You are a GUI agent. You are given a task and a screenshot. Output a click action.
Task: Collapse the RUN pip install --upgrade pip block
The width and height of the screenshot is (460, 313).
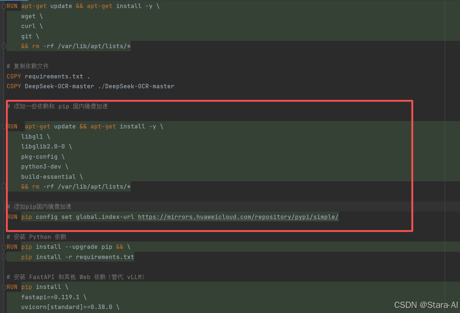4,247
